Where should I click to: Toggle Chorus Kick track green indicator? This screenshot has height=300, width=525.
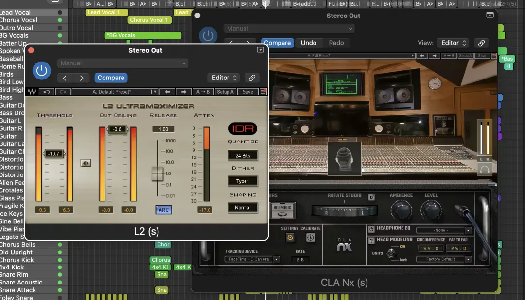(x=60, y=260)
